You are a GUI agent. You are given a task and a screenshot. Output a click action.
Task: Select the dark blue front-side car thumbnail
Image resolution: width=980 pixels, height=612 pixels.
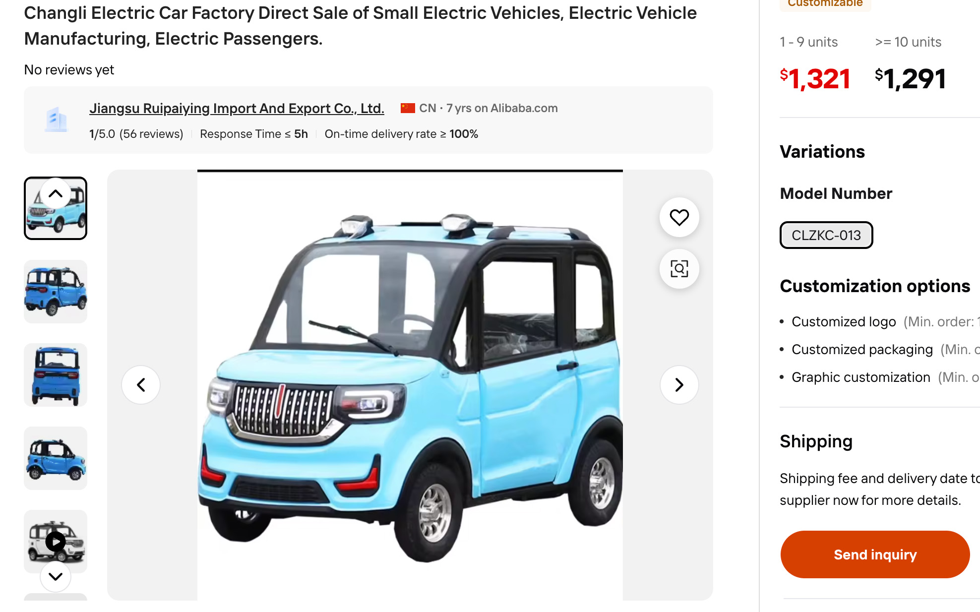(x=56, y=292)
